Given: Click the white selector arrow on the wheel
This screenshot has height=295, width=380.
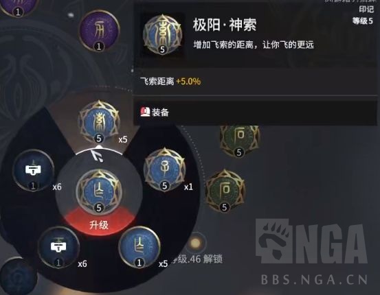Looking at the screenshot, I should click(x=98, y=156).
